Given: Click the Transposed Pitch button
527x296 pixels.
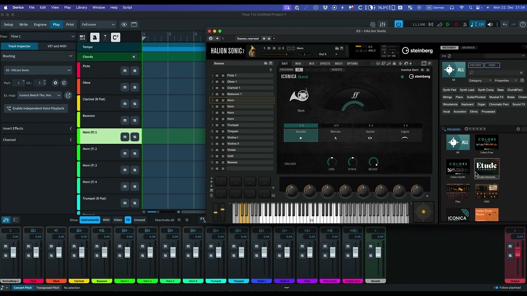Looking at the screenshot, I should [48, 288].
